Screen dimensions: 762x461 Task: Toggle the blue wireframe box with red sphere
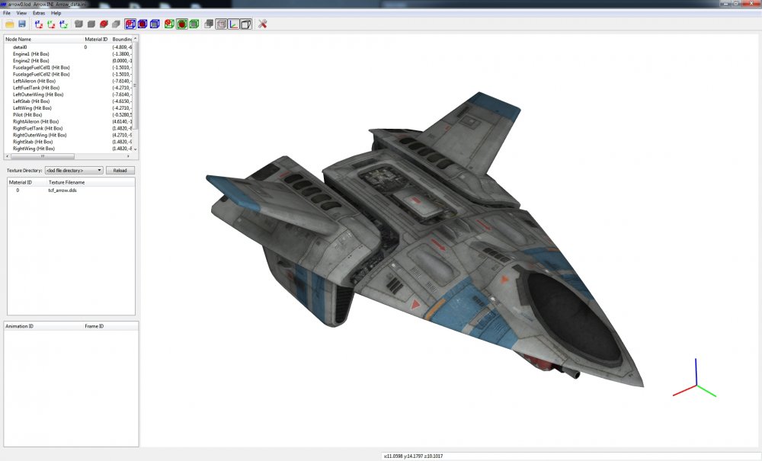tap(130, 24)
